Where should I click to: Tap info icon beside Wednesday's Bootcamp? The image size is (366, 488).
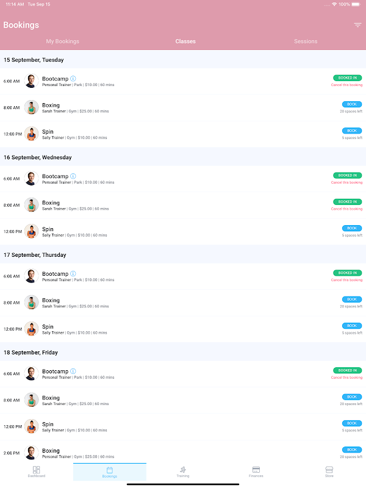(x=73, y=176)
